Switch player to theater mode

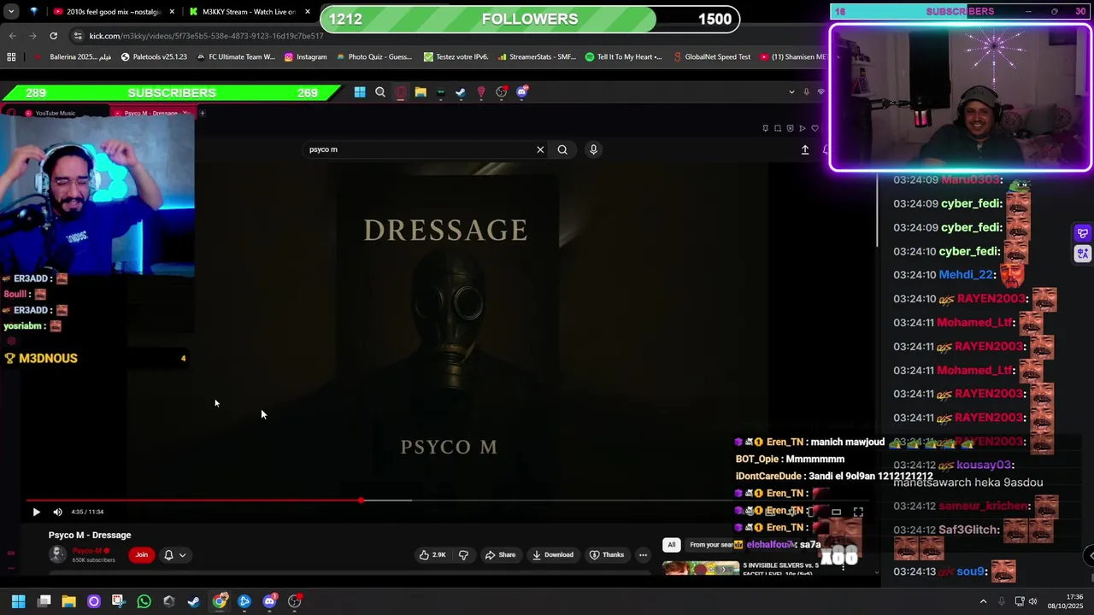pos(837,512)
